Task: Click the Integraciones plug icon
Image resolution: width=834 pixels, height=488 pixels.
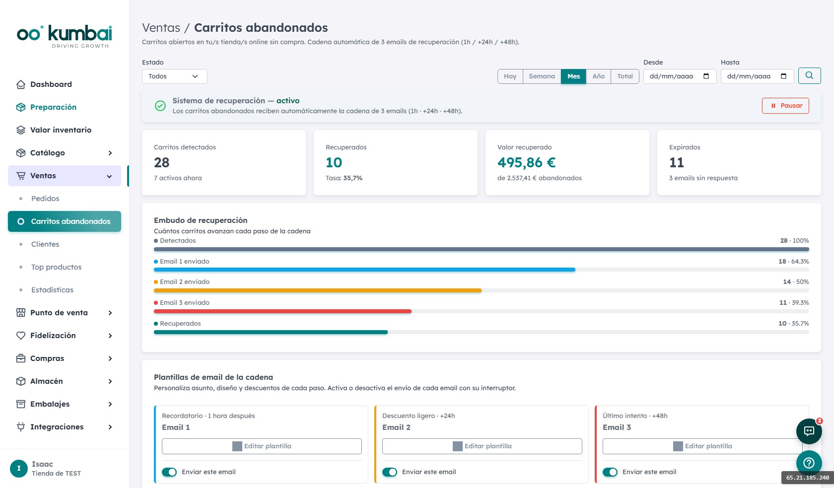Action: tap(21, 427)
